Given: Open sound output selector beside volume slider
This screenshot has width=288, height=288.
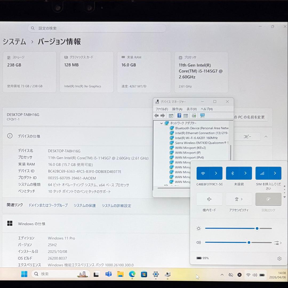Looking at the screenshot, I should pyautogui.click(x=278, y=243).
